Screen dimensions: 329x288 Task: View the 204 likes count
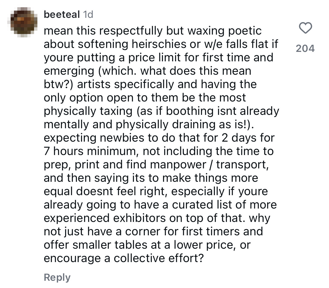305,49
